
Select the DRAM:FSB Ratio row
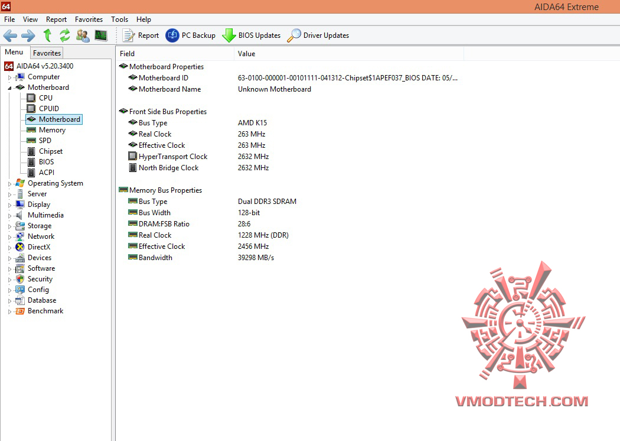(190, 223)
